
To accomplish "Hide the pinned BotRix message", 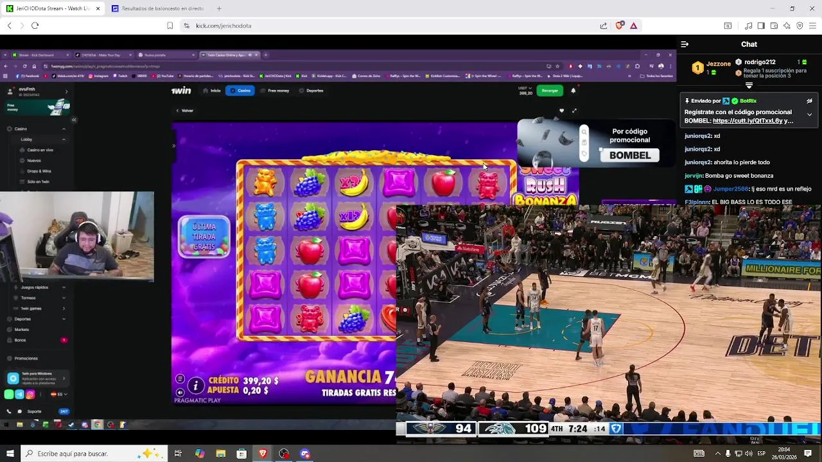I will tap(809, 101).
